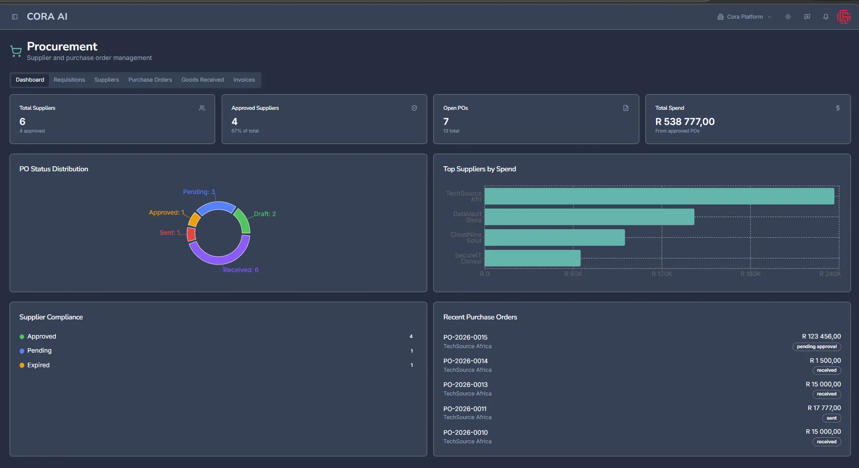The height and width of the screenshot is (468, 859).
Task: Click the CloudNine spend bar
Action: (x=554, y=237)
